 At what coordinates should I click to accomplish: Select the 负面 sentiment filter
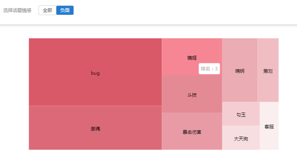pos(65,10)
